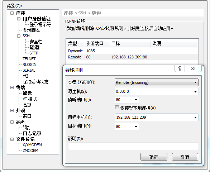
Task: Collapse the 终端 tree node
Action: (x=12, y=87)
